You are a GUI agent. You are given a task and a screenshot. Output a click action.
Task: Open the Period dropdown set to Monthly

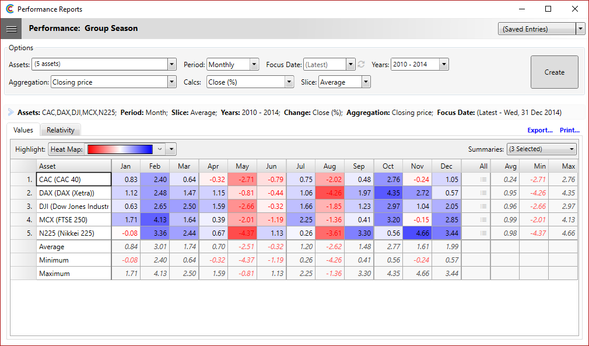254,65
